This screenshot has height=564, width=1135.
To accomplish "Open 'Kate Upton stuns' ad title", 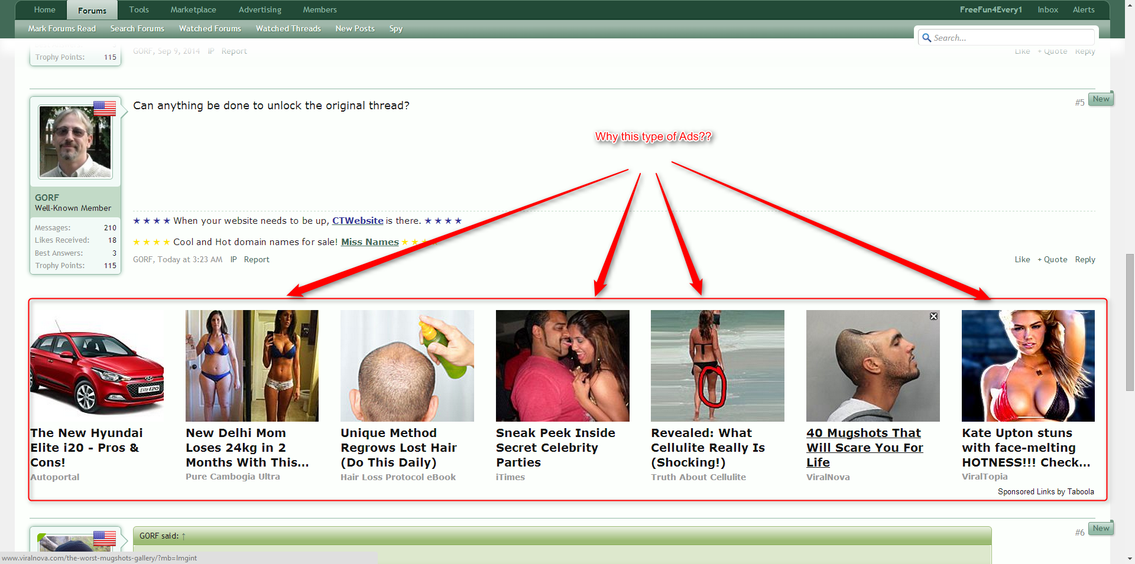I will pyautogui.click(x=1026, y=448).
